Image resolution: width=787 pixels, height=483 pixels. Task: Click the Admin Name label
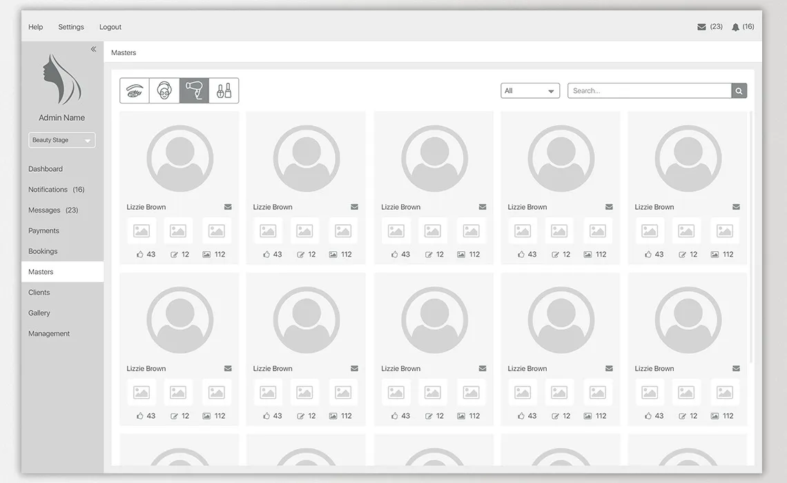[61, 117]
